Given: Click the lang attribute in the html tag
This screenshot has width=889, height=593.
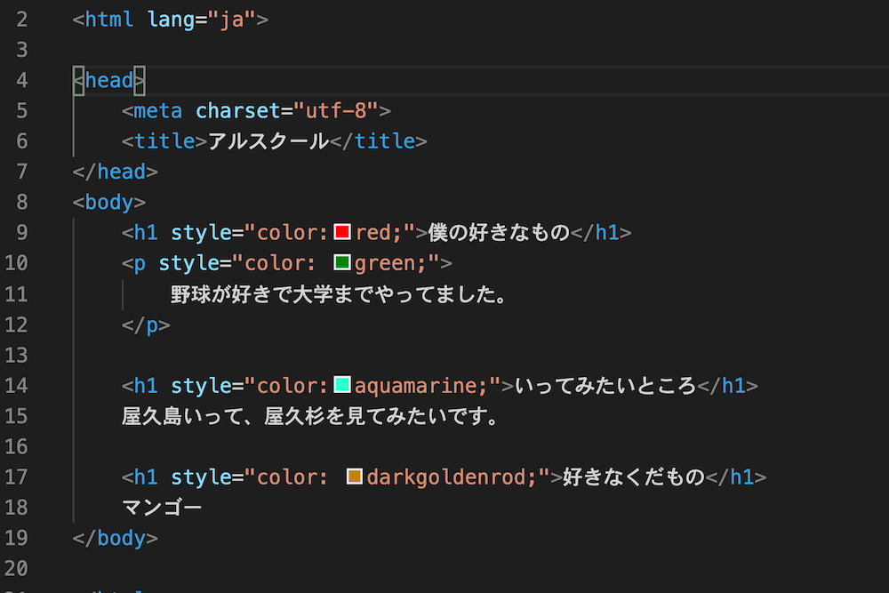Looking at the screenshot, I should pos(171,20).
